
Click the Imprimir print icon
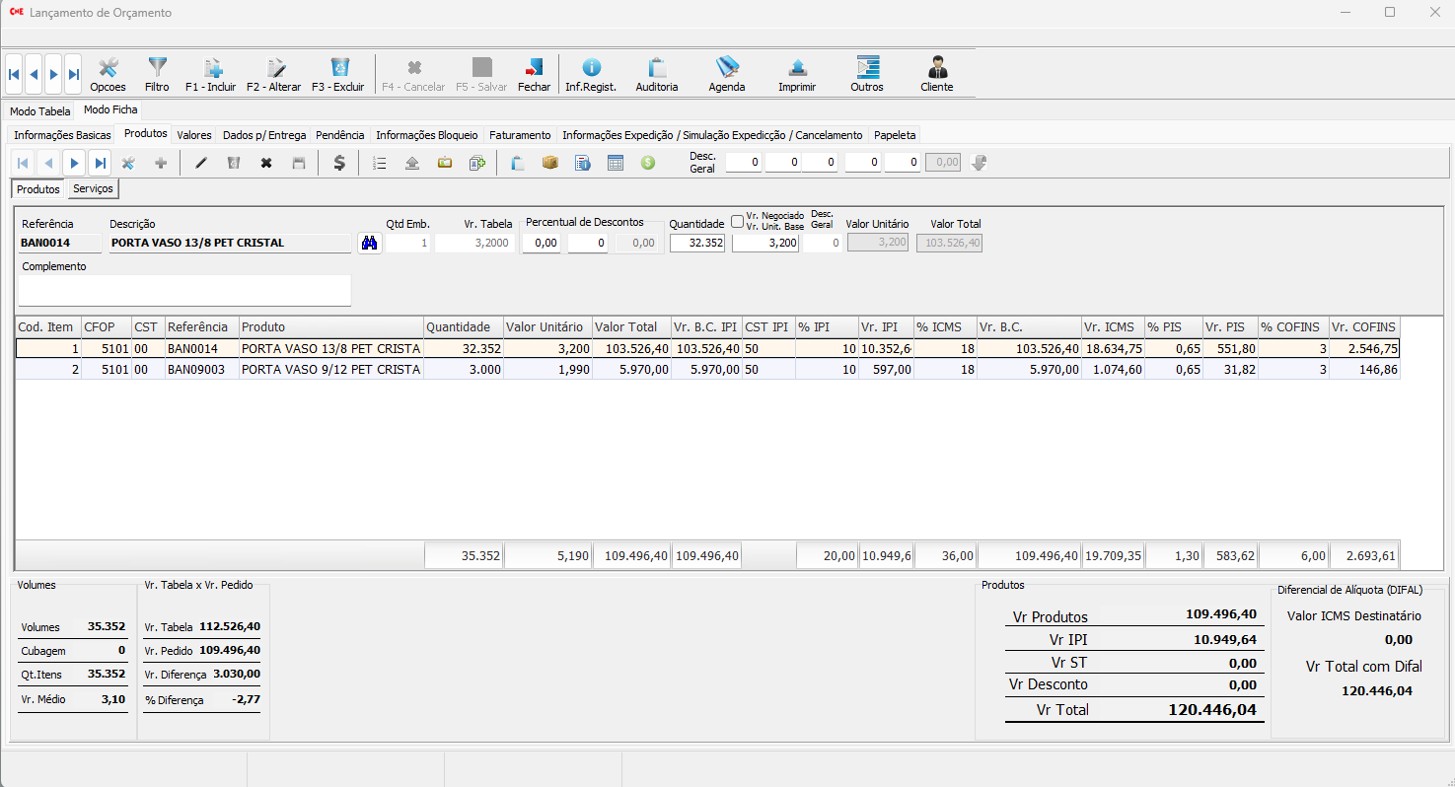point(796,73)
